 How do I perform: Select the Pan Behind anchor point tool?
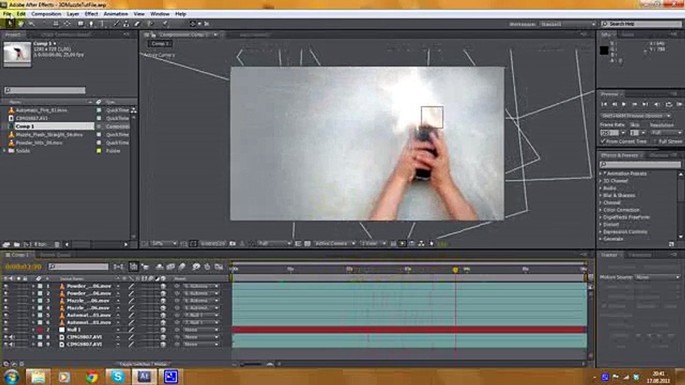click(67, 24)
